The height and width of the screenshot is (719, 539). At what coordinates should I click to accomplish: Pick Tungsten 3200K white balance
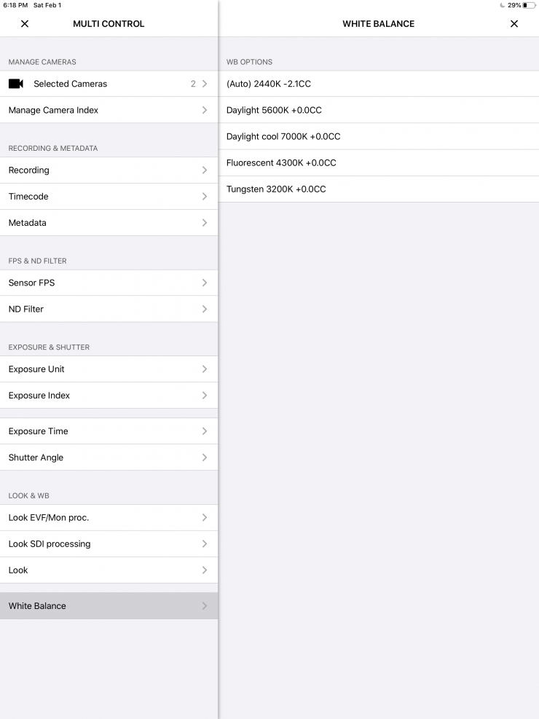pos(276,189)
